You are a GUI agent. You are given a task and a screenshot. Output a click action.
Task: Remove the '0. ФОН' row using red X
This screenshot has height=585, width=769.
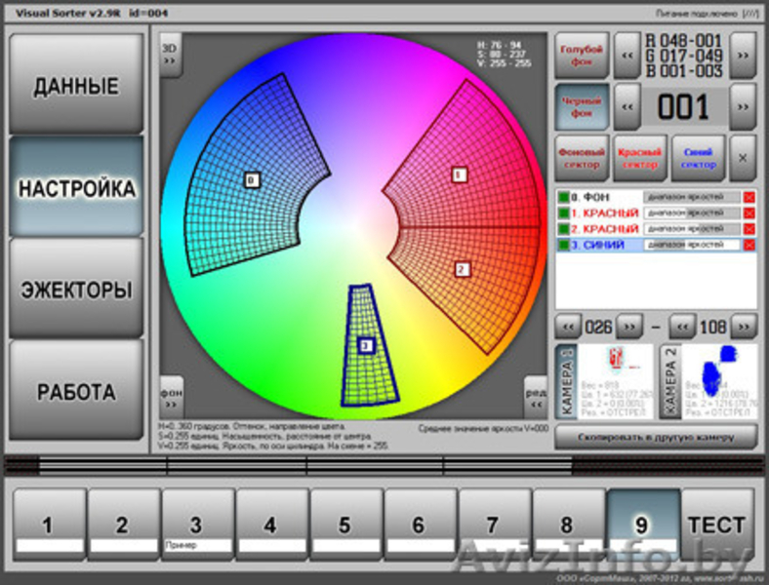pyautogui.click(x=749, y=198)
